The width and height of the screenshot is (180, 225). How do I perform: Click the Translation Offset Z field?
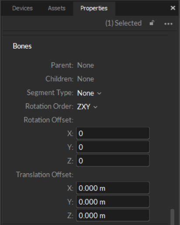113,215
